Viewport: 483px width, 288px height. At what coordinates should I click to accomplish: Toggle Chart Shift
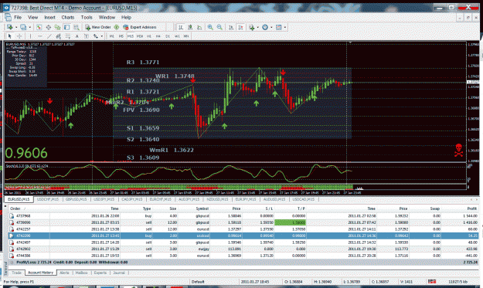[x=240, y=27]
